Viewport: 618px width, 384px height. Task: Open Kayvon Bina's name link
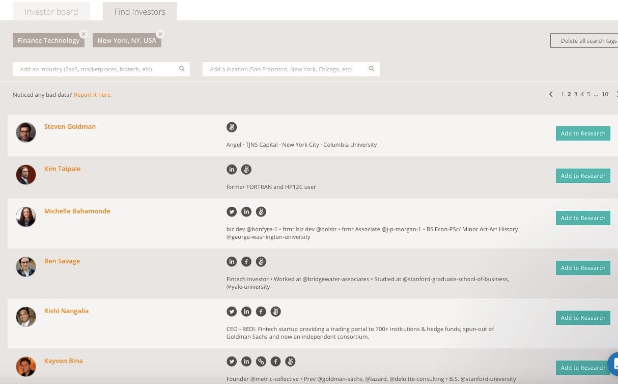tap(63, 361)
